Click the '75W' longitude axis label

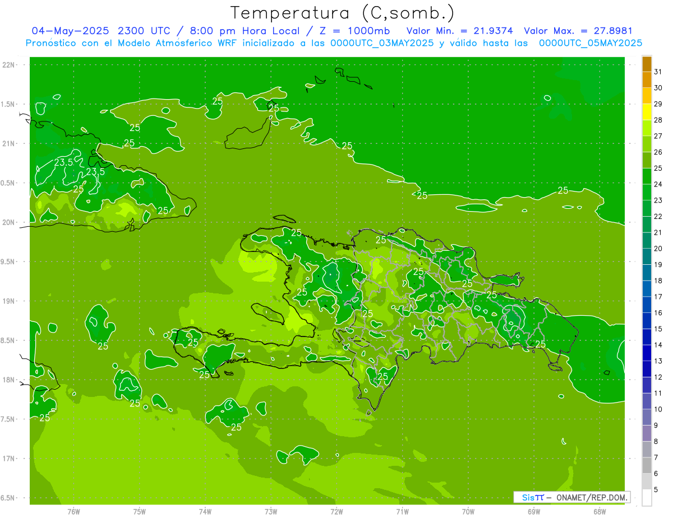140,511
